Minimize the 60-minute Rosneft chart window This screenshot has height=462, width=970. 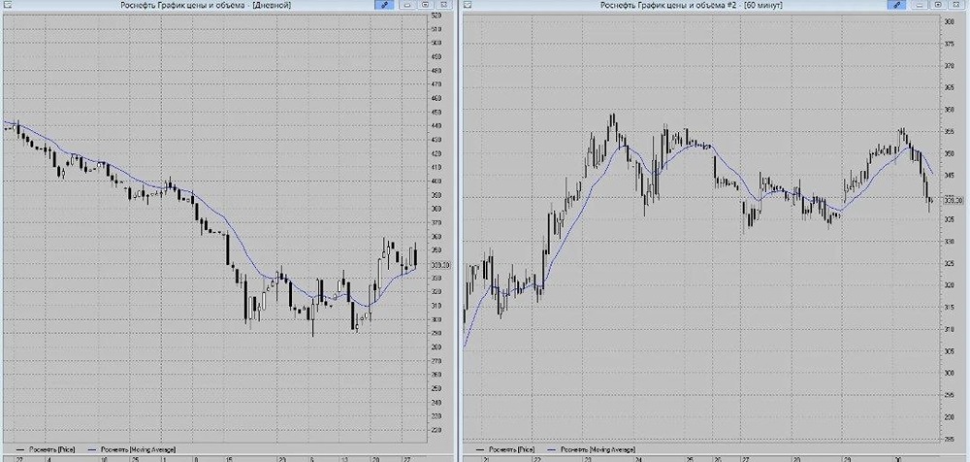[920, 4]
